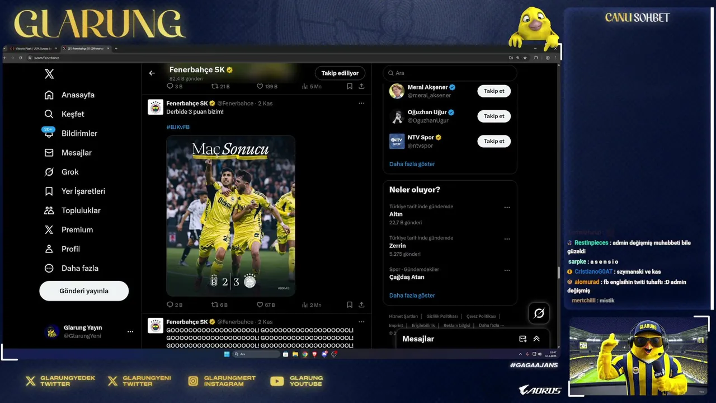Follow NTV Spor with Takip et

pos(494,141)
